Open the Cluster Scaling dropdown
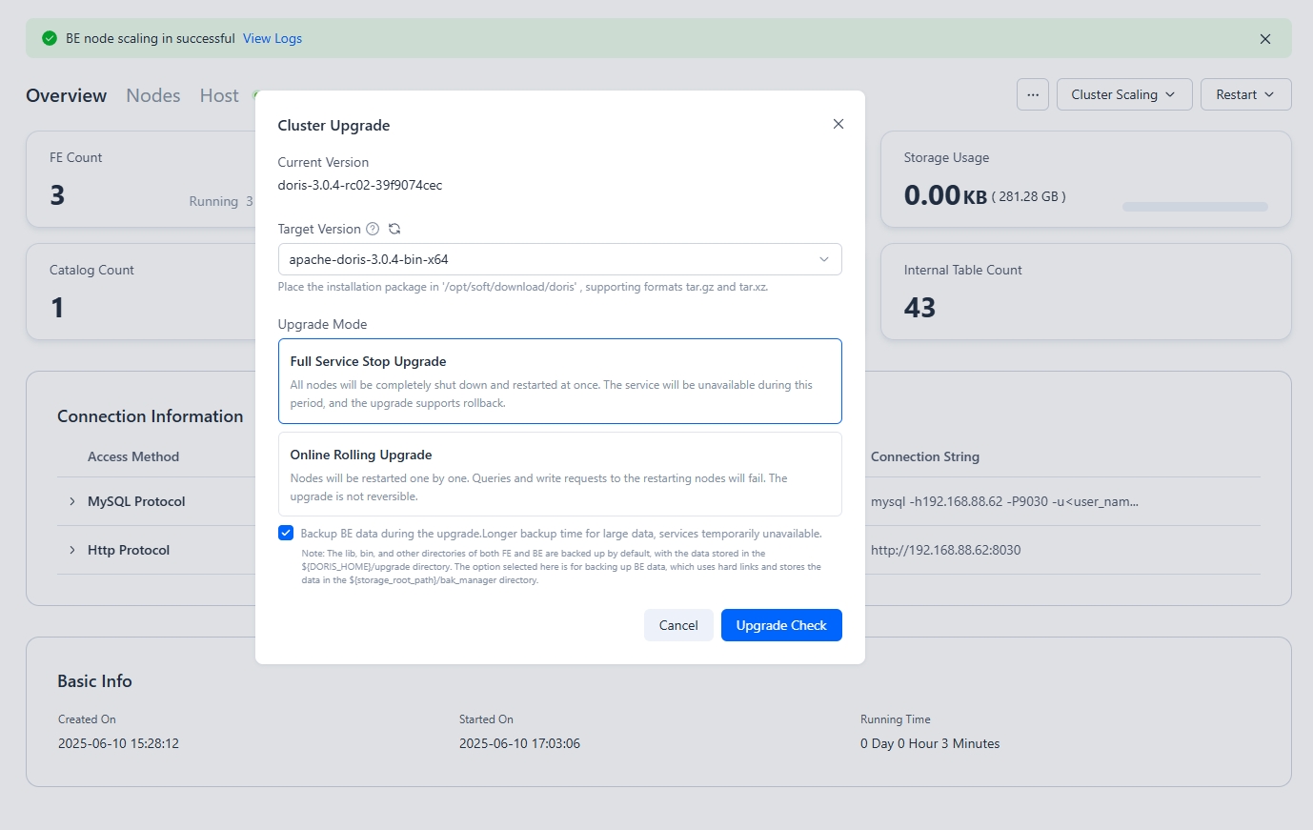Image resolution: width=1313 pixels, height=830 pixels. point(1123,94)
